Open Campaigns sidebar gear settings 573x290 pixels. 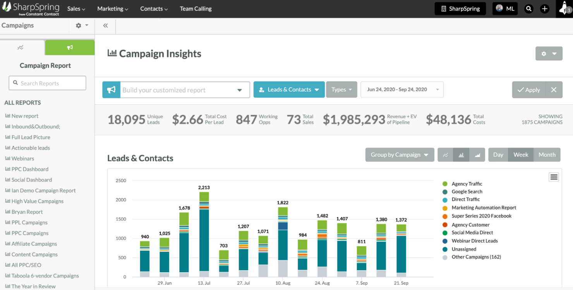(x=82, y=25)
